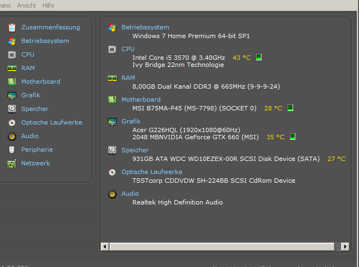Screen dimensions: 359x267
Task: Click the Audio heading in summary panel
Action: click(x=130, y=194)
